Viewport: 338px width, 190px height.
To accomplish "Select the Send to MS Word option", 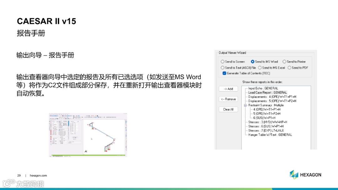I will (x=253, y=62).
